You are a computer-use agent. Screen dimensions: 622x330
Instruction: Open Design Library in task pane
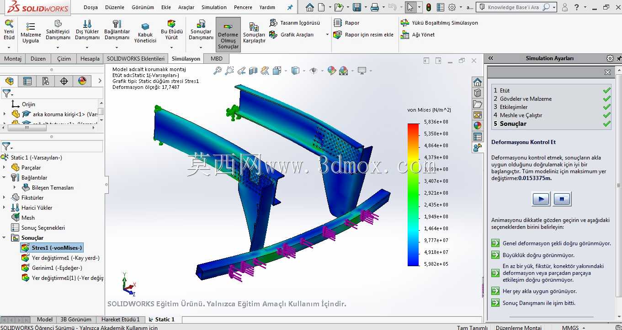(478, 93)
